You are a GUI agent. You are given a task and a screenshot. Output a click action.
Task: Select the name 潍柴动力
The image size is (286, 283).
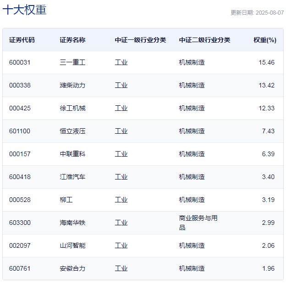72,85
